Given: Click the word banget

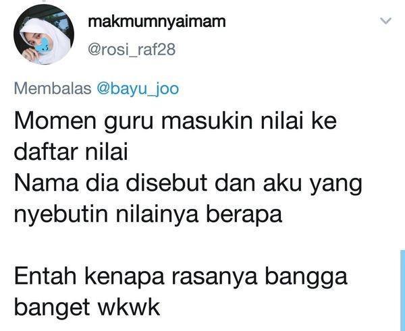Looking at the screenshot, I should [52, 309].
